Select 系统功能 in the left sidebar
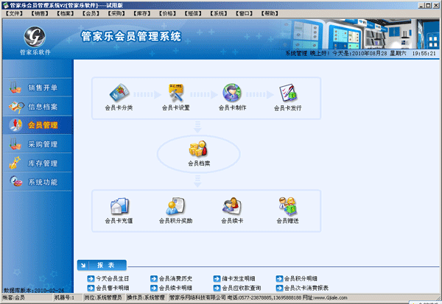The image size is (442, 304). coord(38,182)
